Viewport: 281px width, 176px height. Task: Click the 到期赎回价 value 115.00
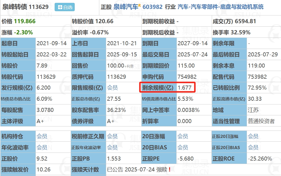click(186, 66)
